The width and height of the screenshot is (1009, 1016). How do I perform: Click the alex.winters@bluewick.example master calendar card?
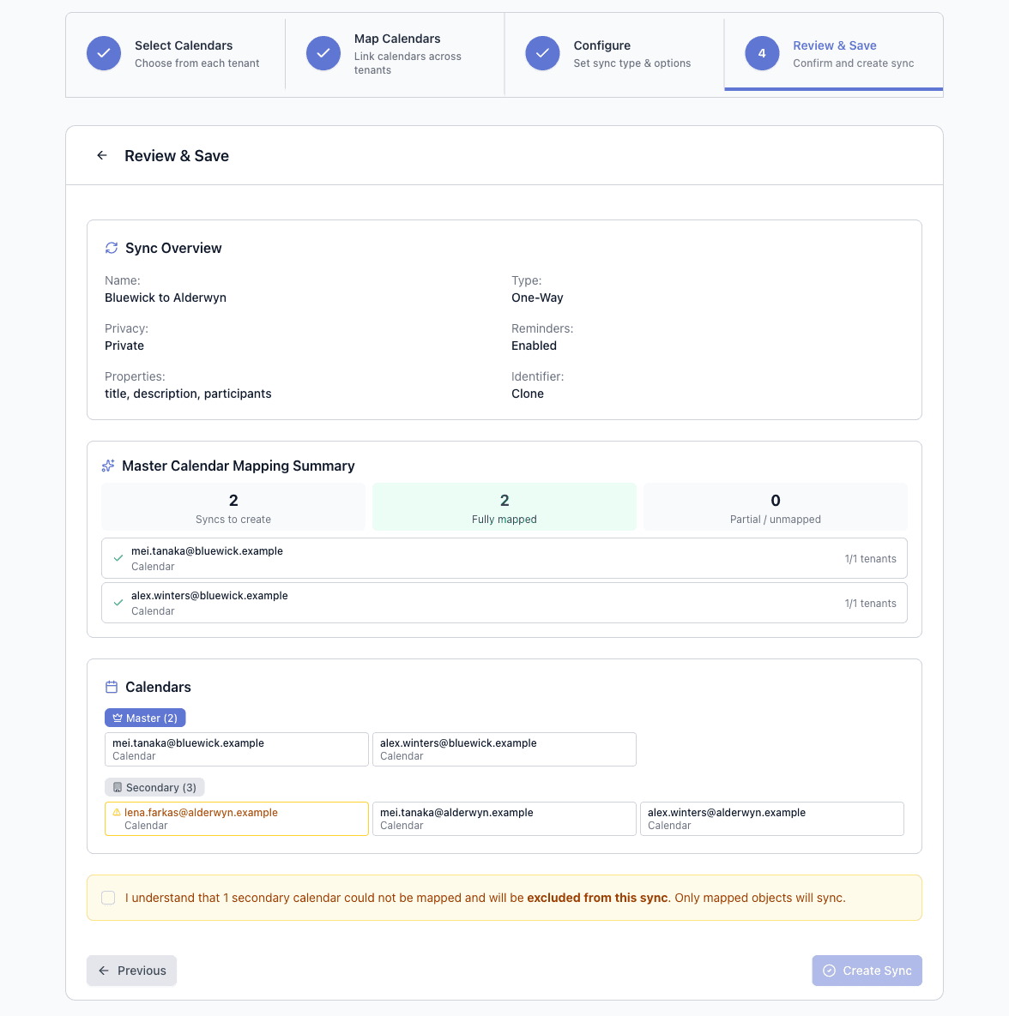[504, 749]
